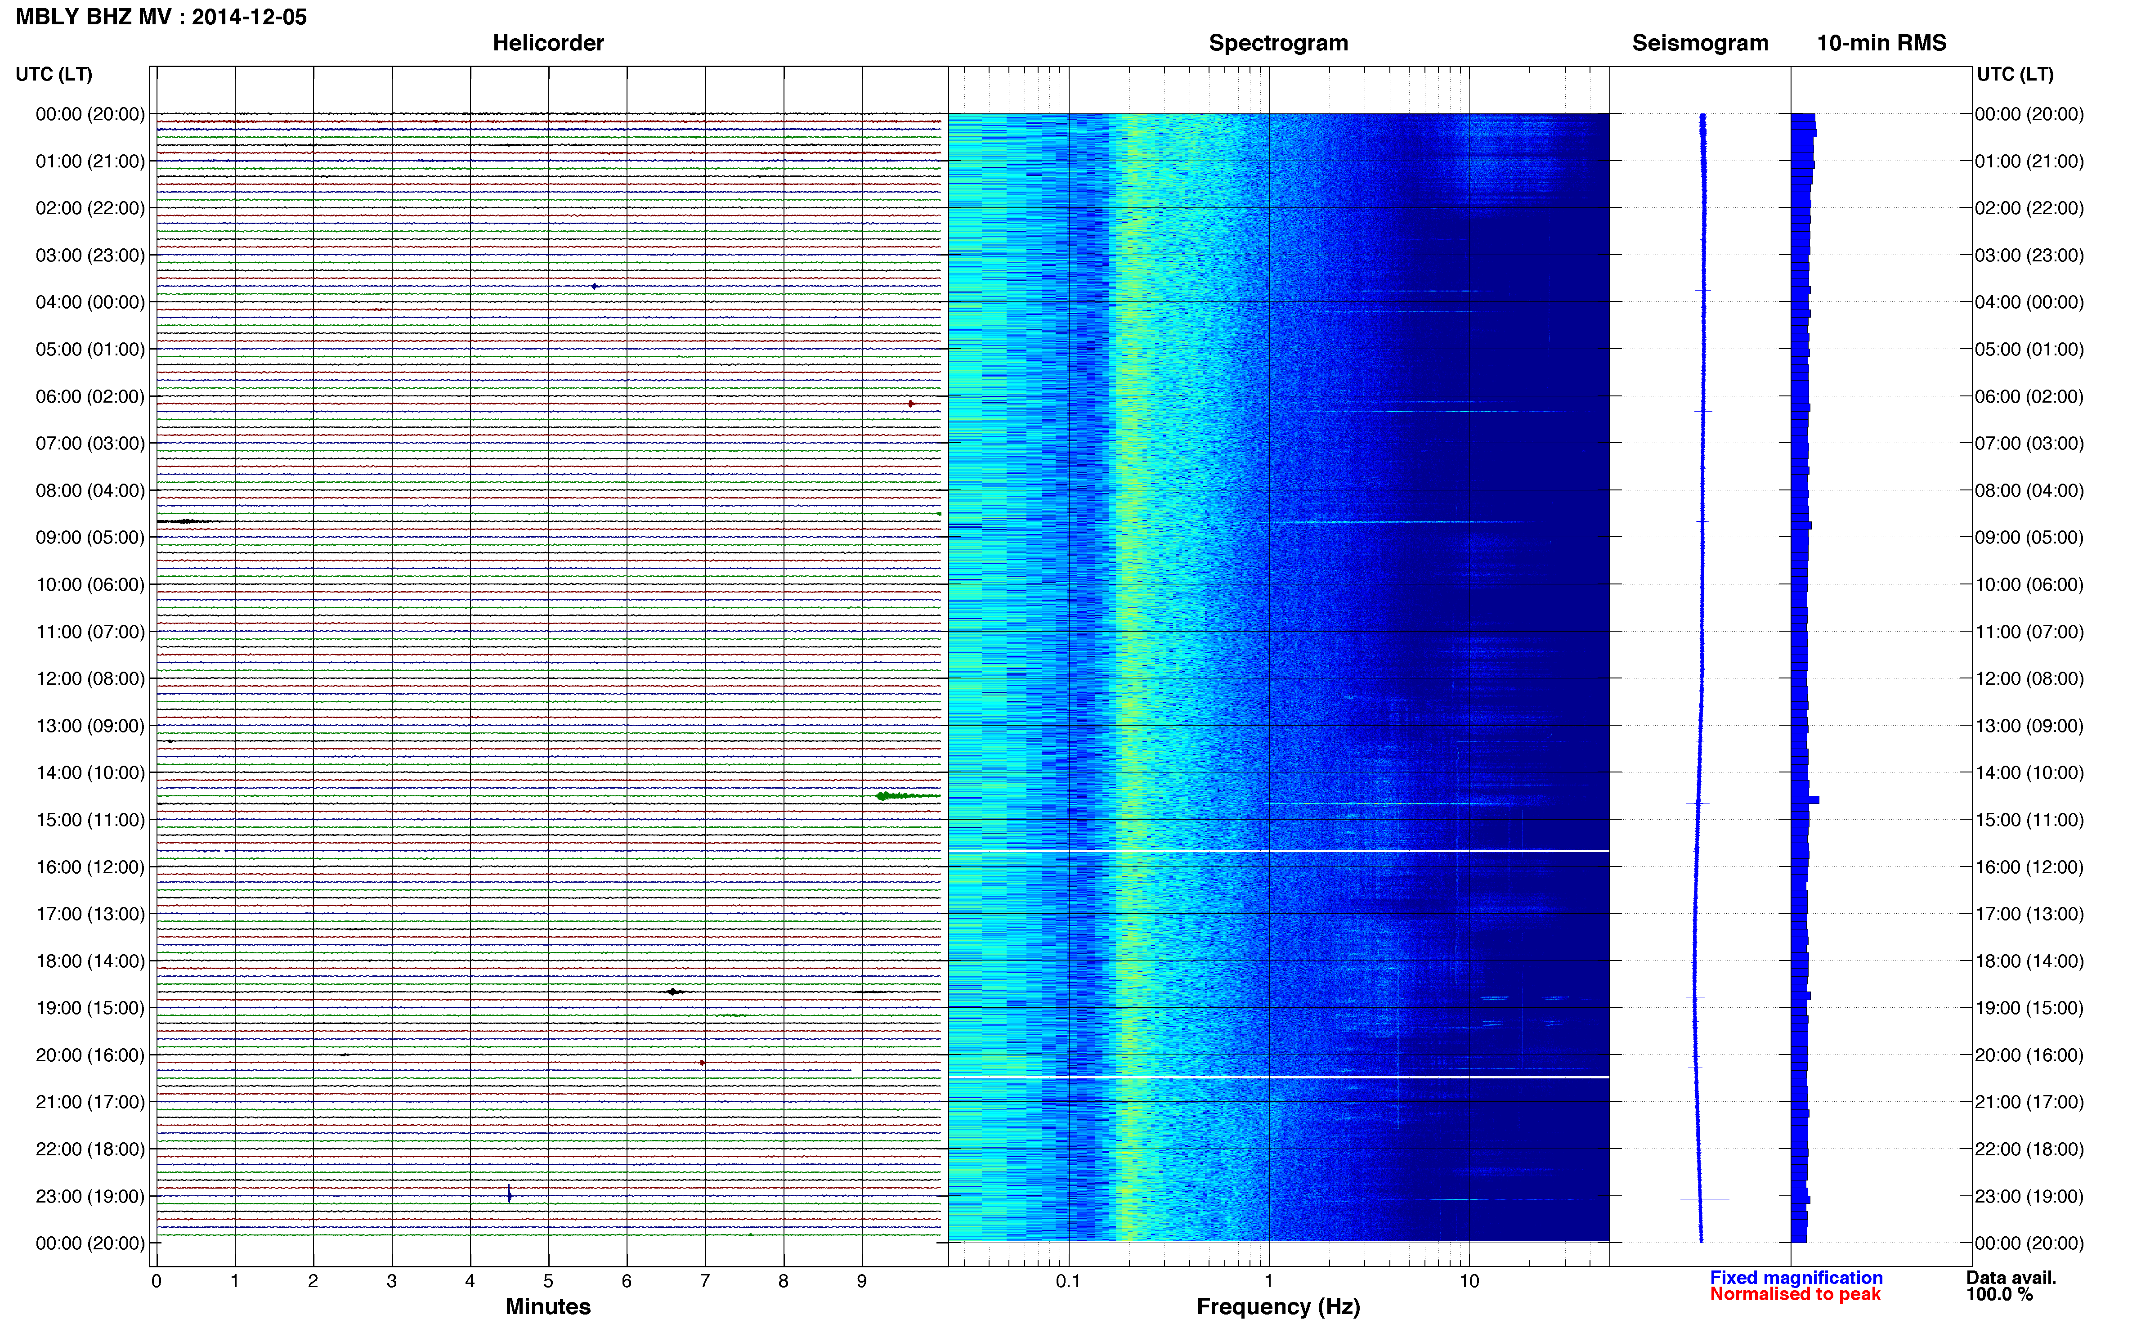Click the '10' frequency tick label

tap(1469, 1281)
